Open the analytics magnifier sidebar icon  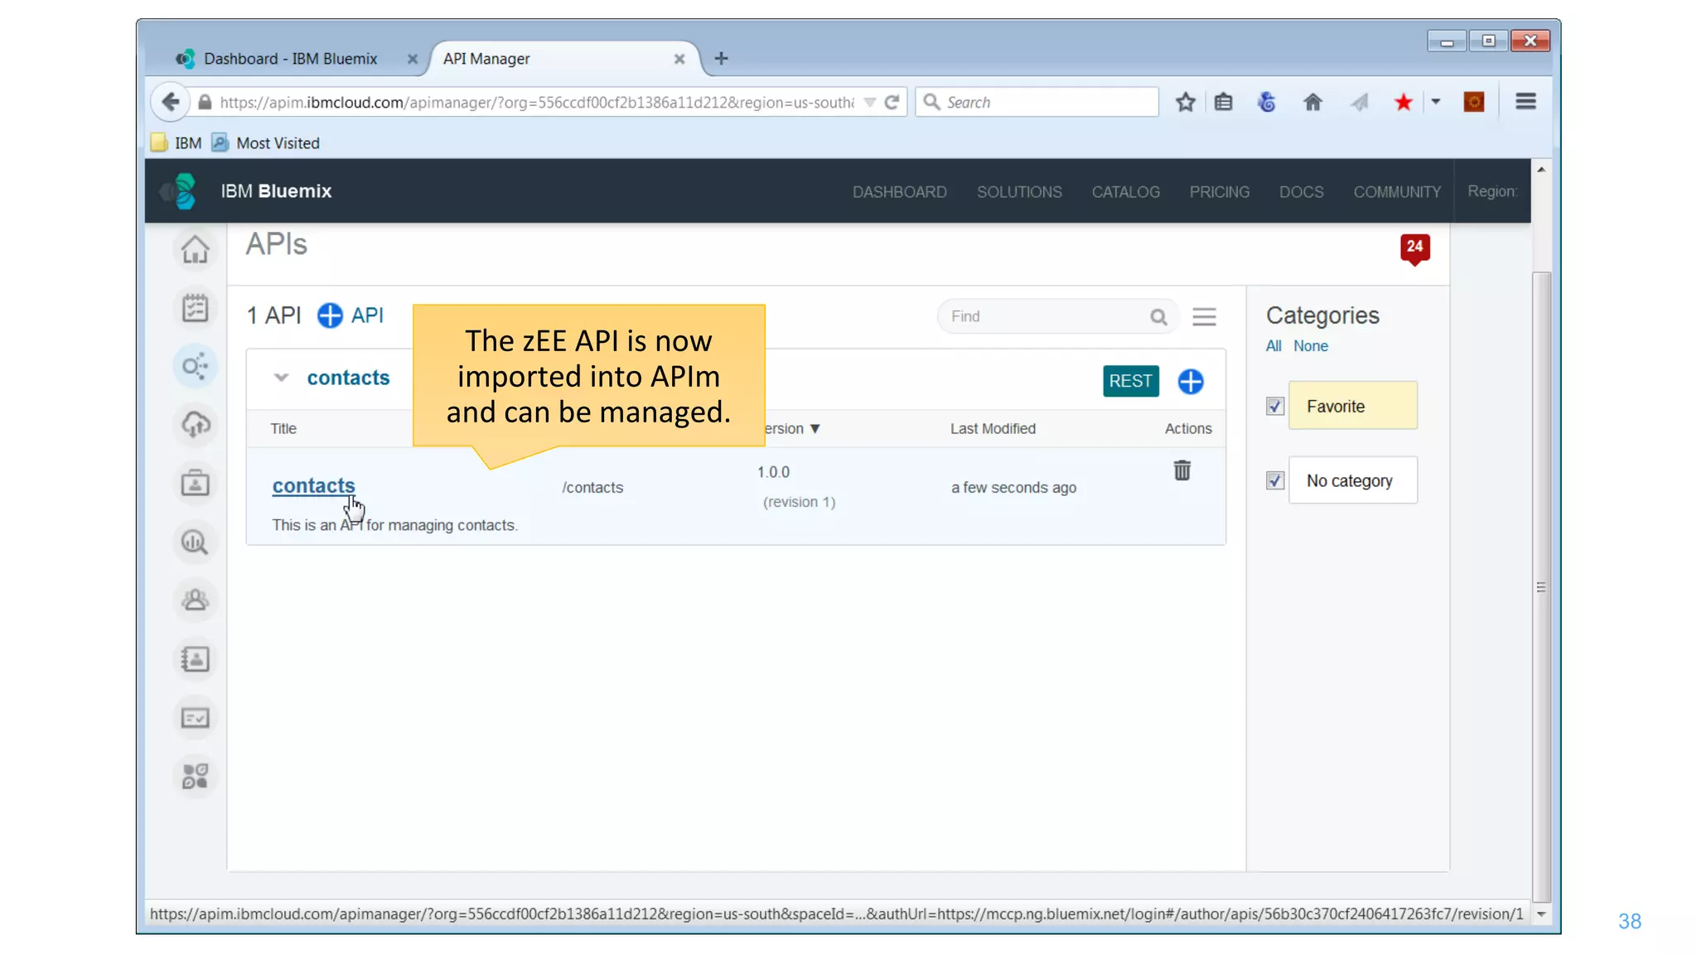[196, 542]
